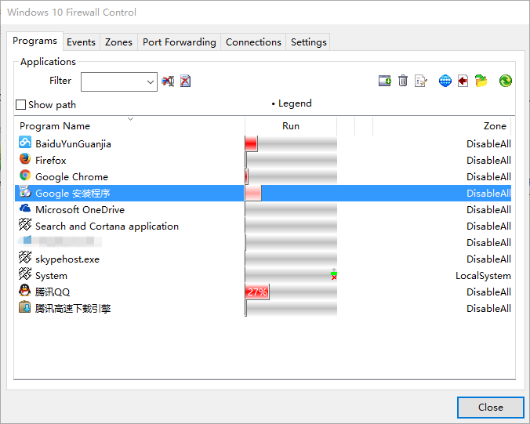Click the red arrow import icon

click(463, 81)
